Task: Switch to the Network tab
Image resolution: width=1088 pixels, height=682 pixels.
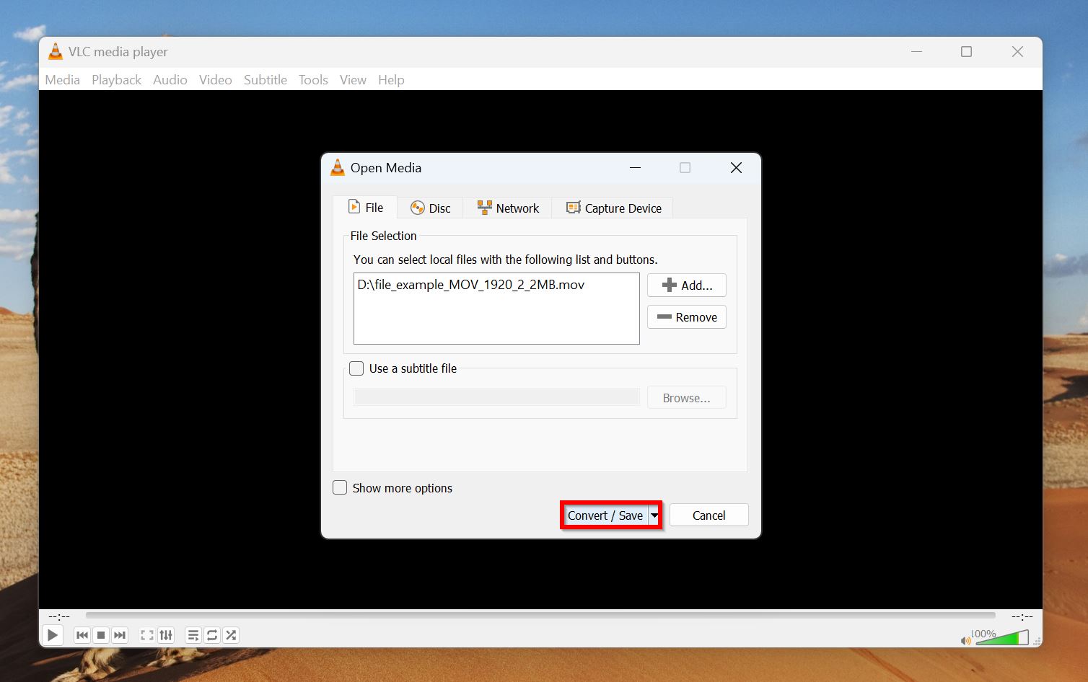Action: tap(508, 208)
